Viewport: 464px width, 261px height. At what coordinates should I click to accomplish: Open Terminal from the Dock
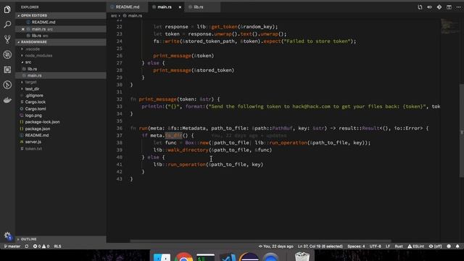[205, 257]
